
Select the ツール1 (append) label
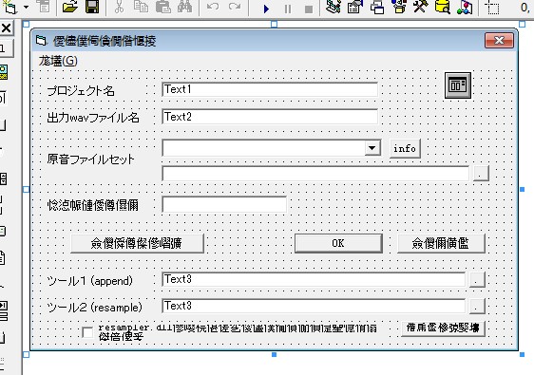click(90, 281)
